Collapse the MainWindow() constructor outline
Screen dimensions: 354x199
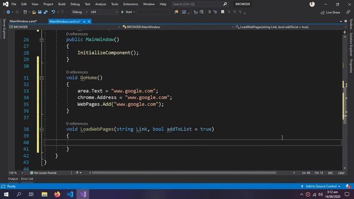click(41, 39)
